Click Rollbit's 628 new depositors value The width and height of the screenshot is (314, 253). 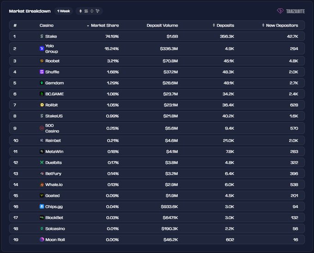click(x=294, y=105)
